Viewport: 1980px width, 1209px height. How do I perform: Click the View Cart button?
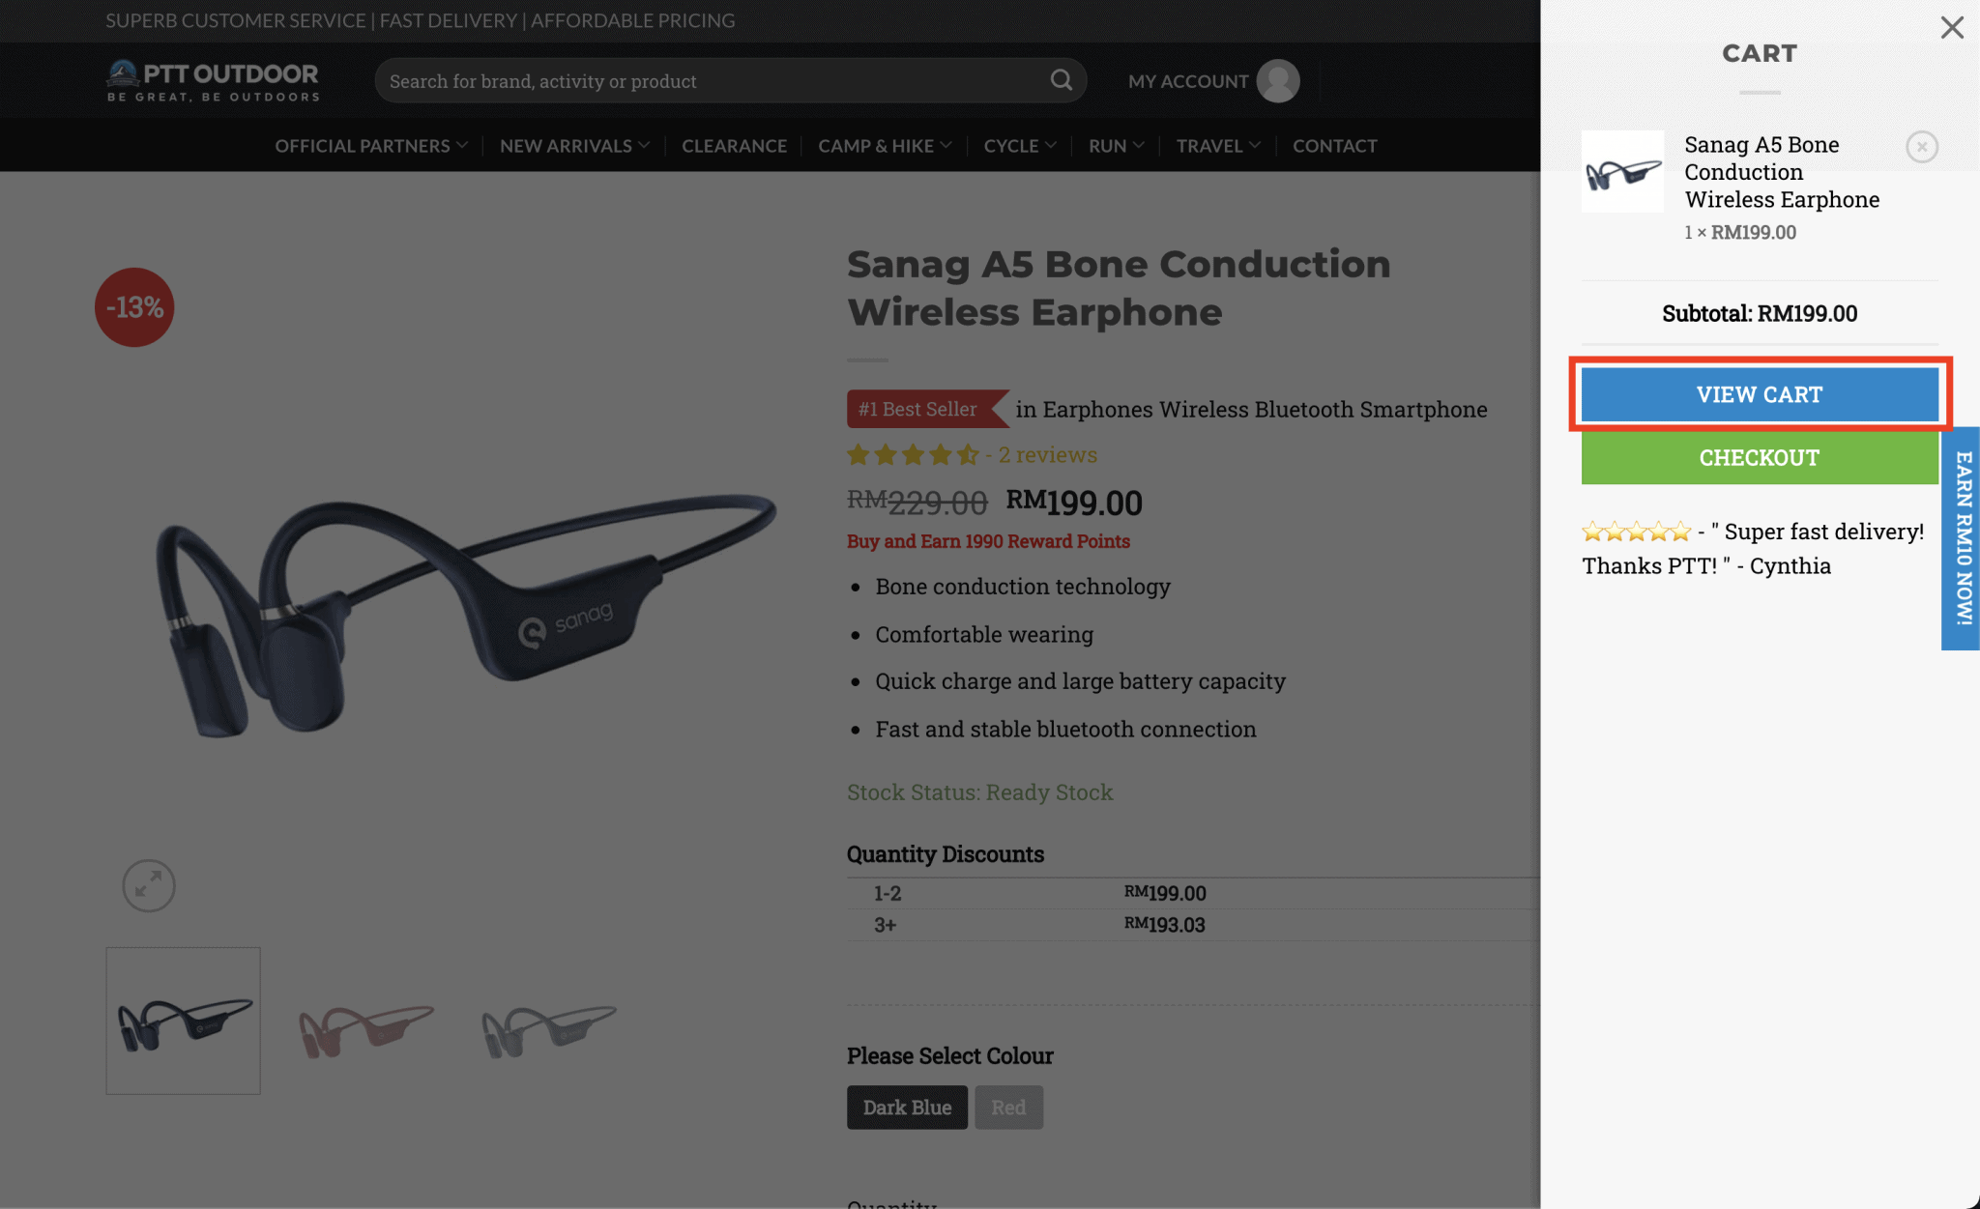[1759, 394]
